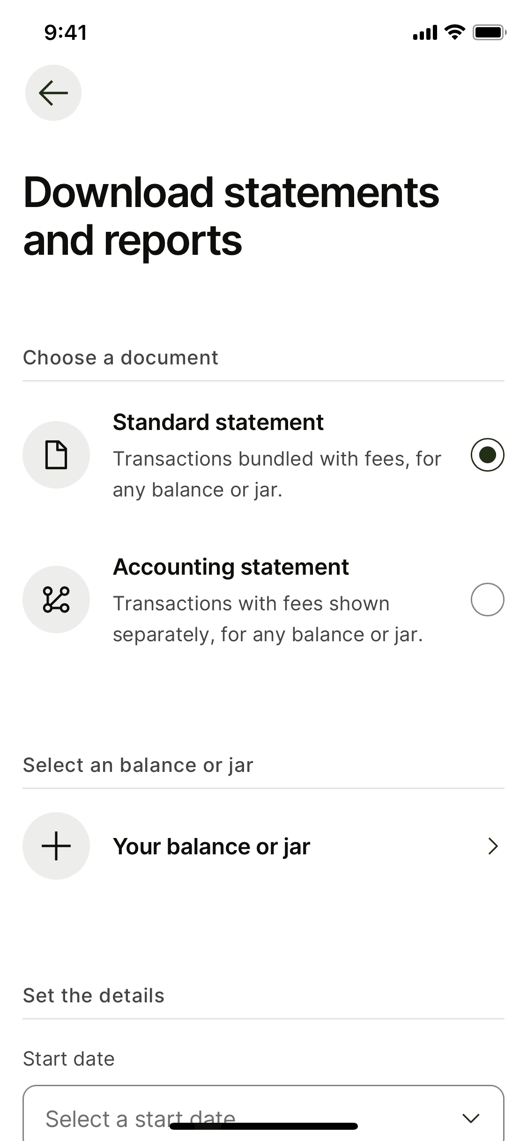Viewport: 527px width, 1141px height.
Task: Choose the 'Standard statement' title
Action: pyautogui.click(x=218, y=422)
